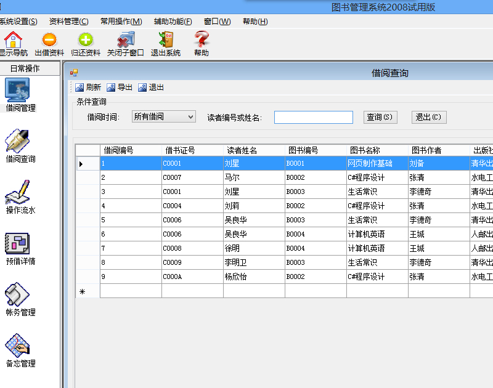Image resolution: width=493 pixels, height=388 pixels.
Task: Open the 系统设置 menu
Action: 18,22
